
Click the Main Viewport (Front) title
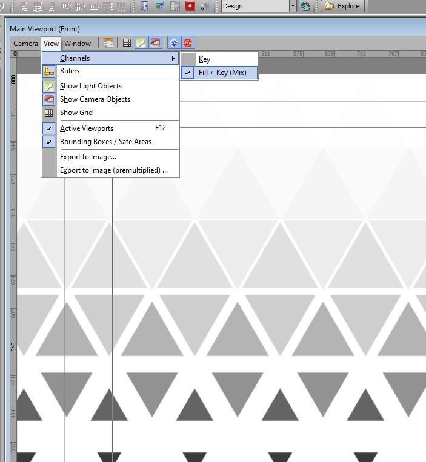tap(45, 29)
